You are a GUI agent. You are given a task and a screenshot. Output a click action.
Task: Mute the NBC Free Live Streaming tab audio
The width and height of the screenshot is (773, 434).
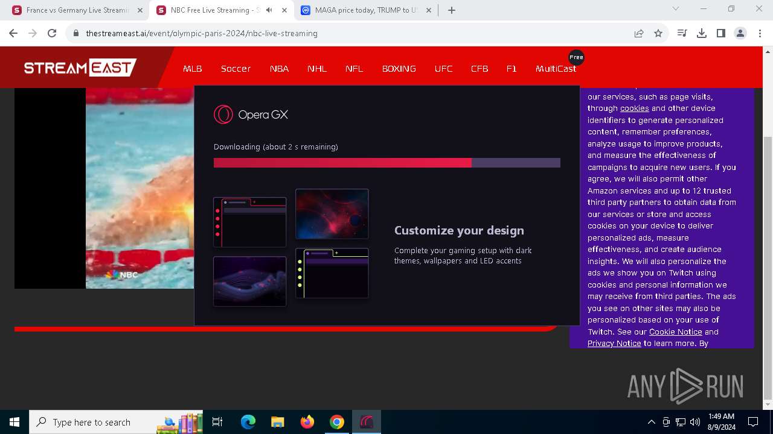point(269,10)
